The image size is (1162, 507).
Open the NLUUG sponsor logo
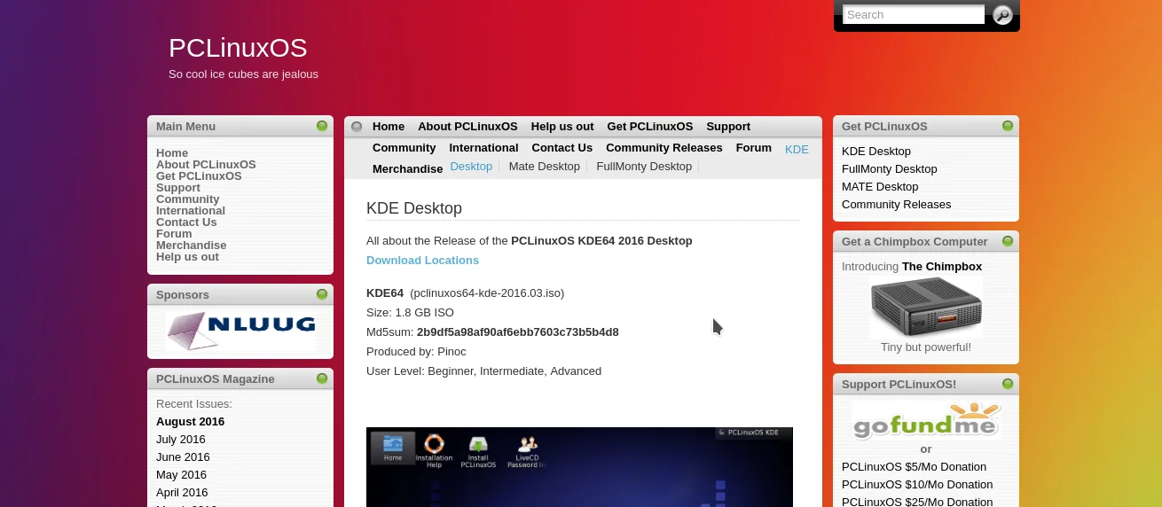(x=240, y=331)
